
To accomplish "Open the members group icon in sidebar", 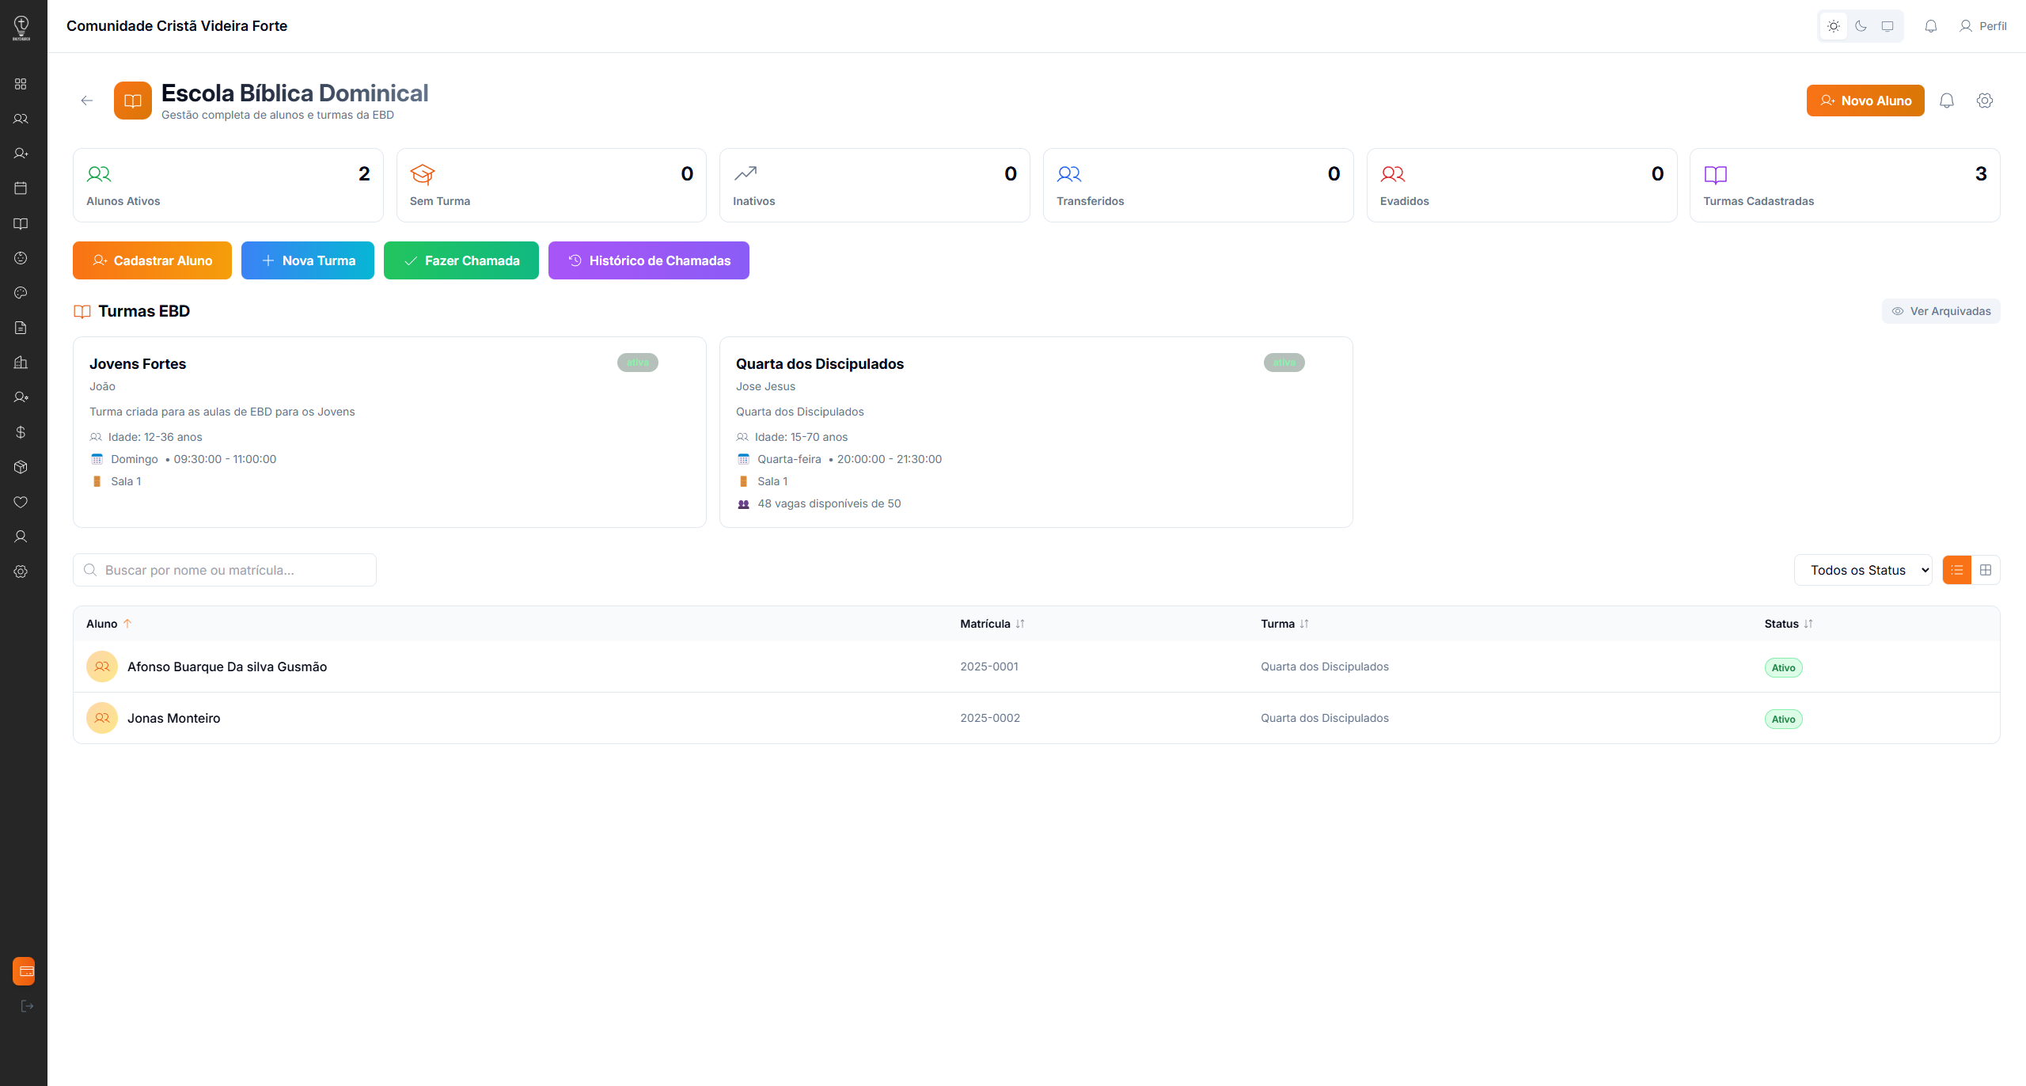I will click(x=21, y=119).
